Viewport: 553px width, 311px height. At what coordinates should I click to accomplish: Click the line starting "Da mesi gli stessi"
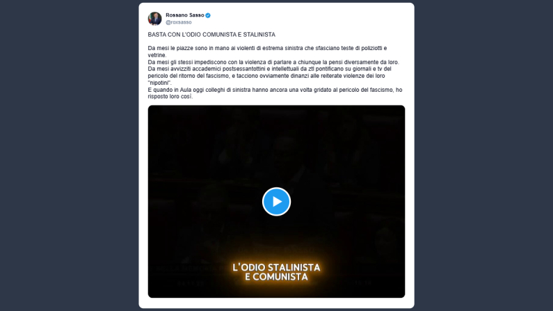click(273, 62)
